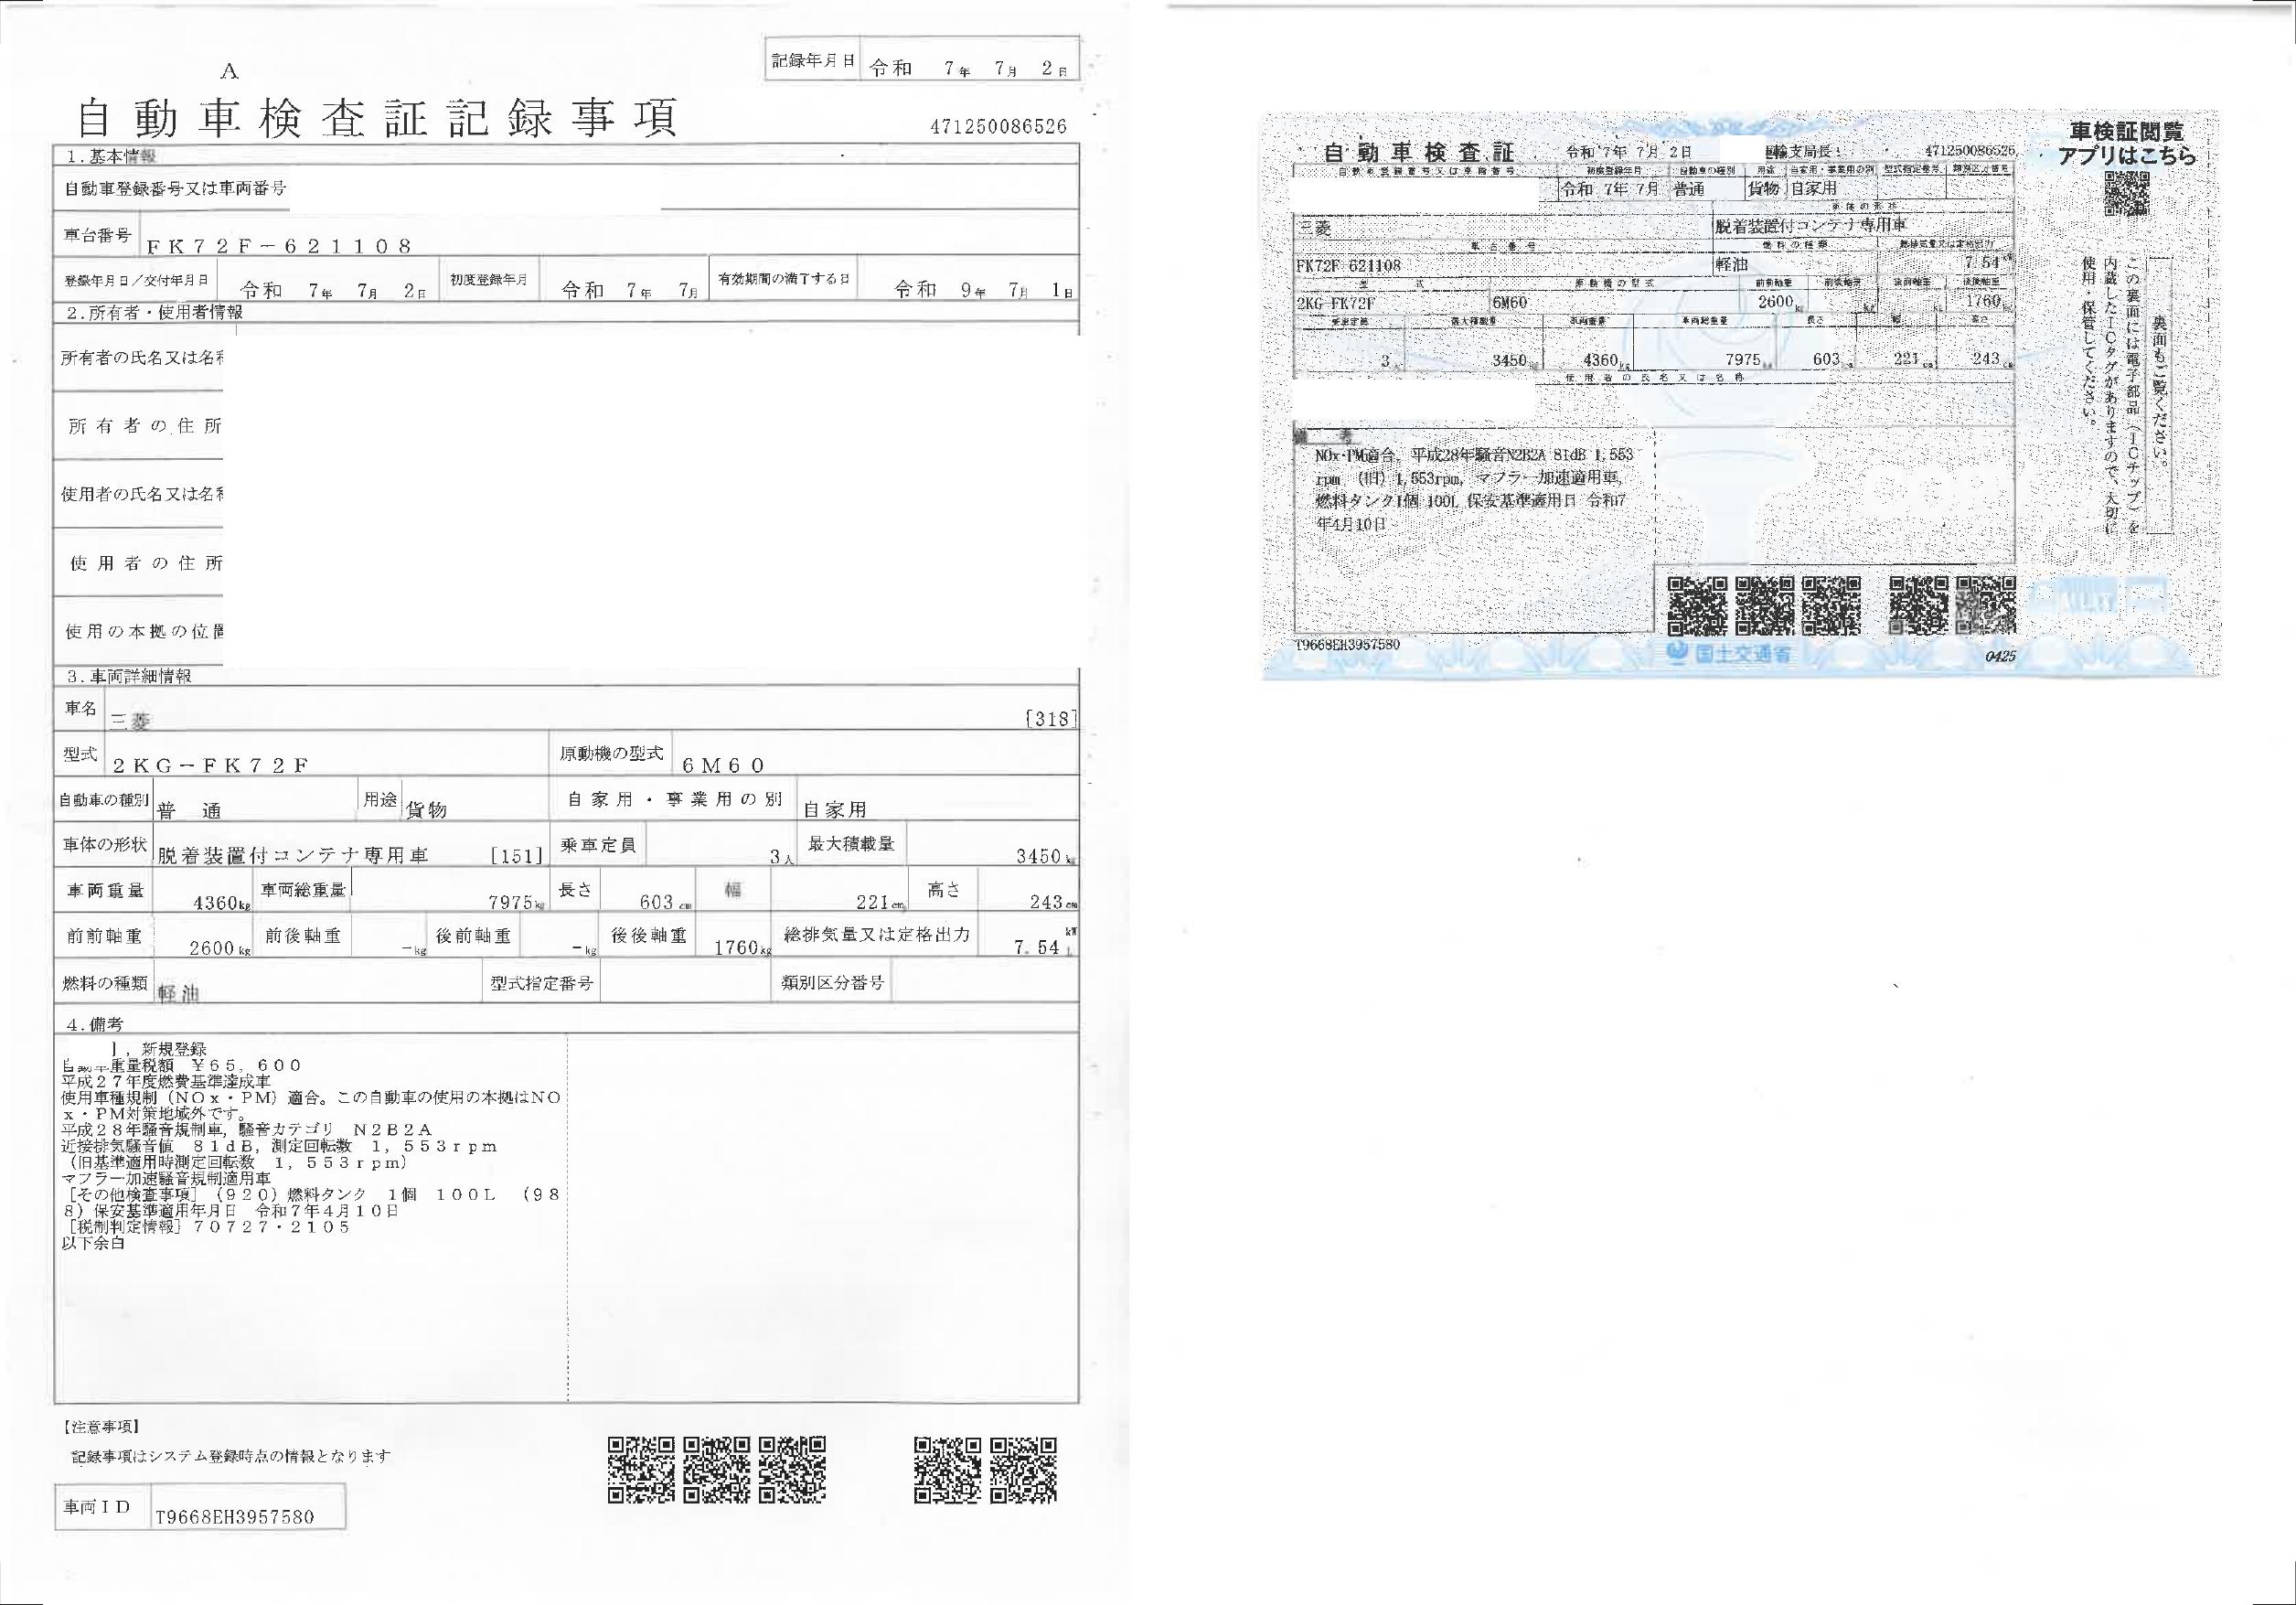This screenshot has width=2296, height=1605.
Task: Click the document number 471250086526 under date
Action: (x=998, y=127)
